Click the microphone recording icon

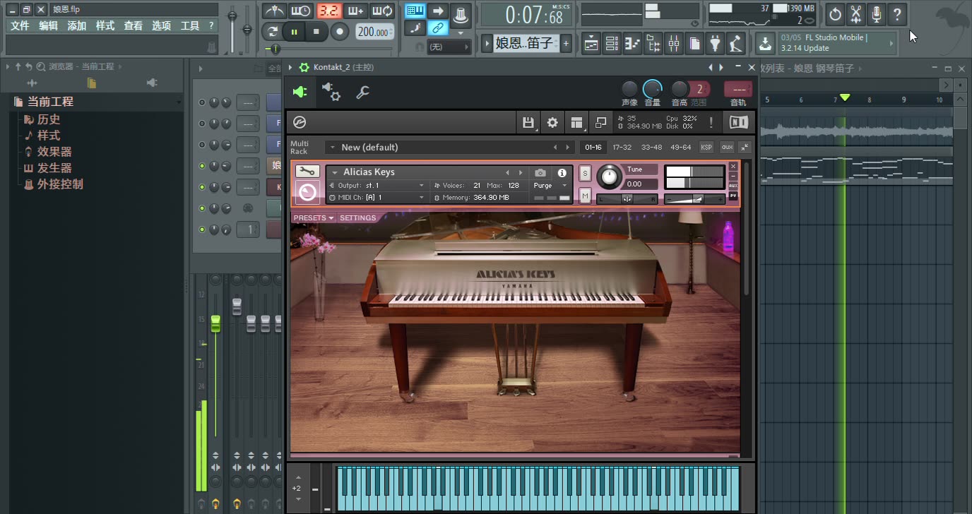(x=876, y=13)
